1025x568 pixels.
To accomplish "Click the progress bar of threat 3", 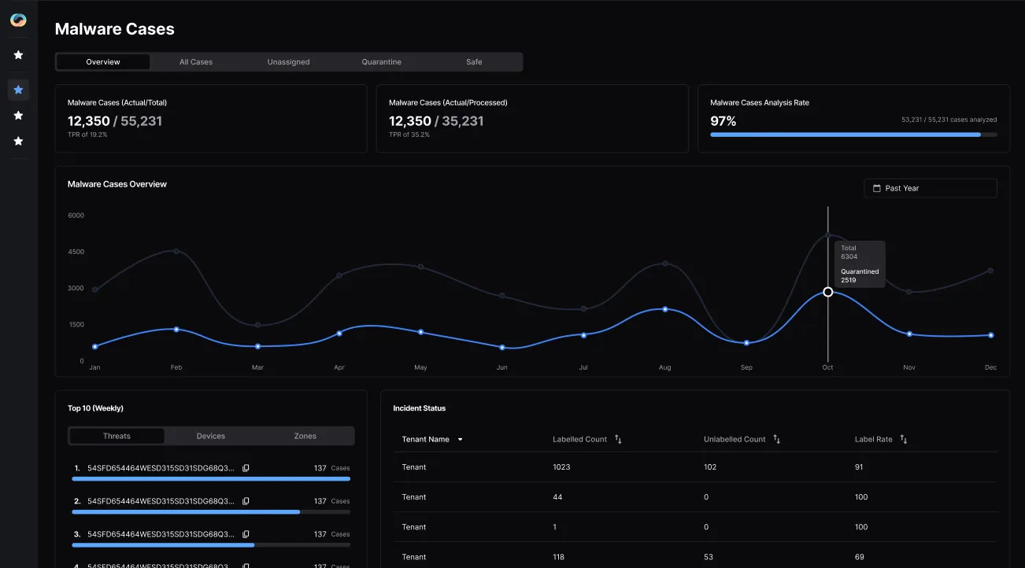I will 211,544.
